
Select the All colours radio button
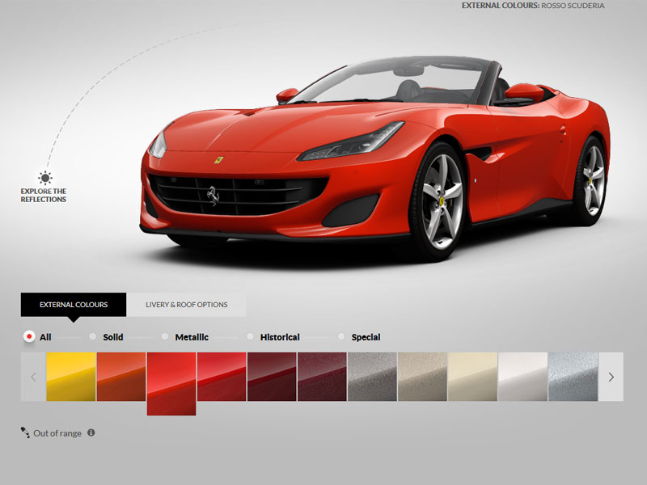click(x=29, y=336)
